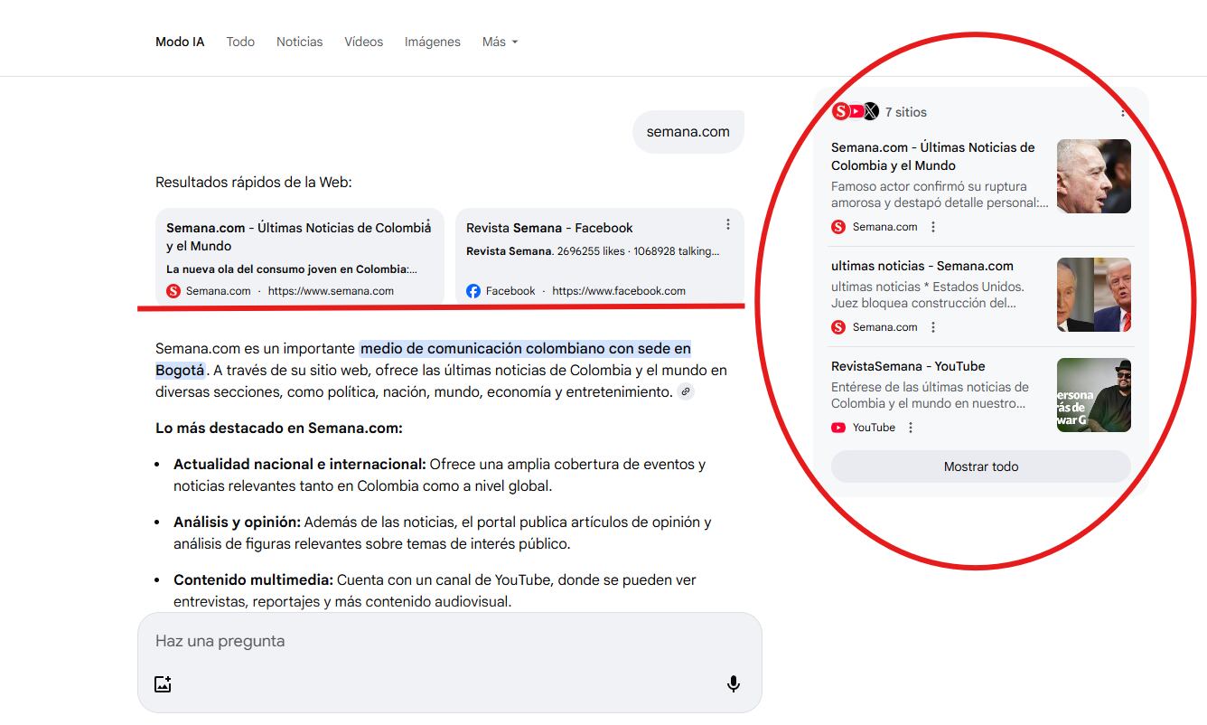Open the three-dot menu beside ultimas noticias Semana.com
This screenshot has width=1207, height=725.
(933, 326)
